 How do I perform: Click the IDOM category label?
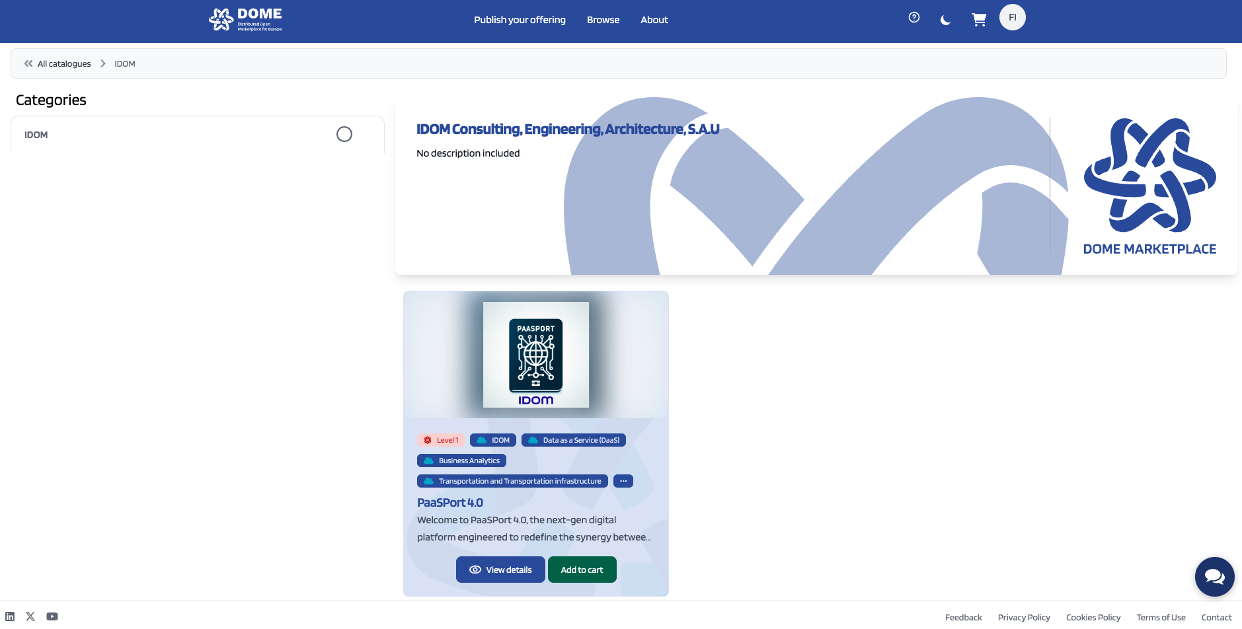36,135
